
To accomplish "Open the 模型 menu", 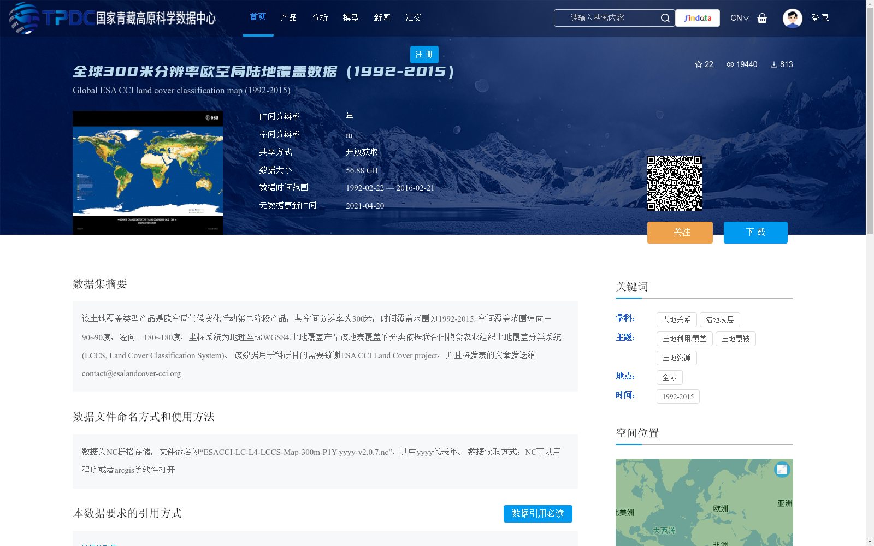I will pos(351,17).
